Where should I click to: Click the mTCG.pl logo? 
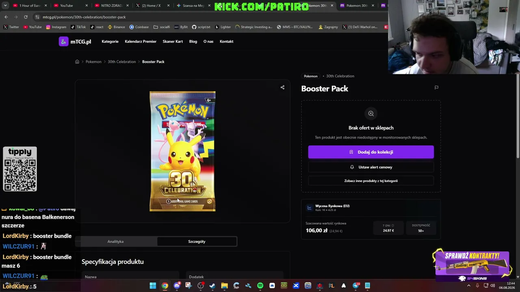[75, 41]
